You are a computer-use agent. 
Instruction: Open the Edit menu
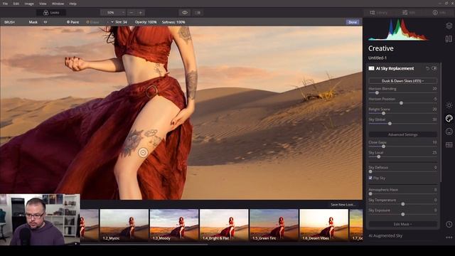16,4
